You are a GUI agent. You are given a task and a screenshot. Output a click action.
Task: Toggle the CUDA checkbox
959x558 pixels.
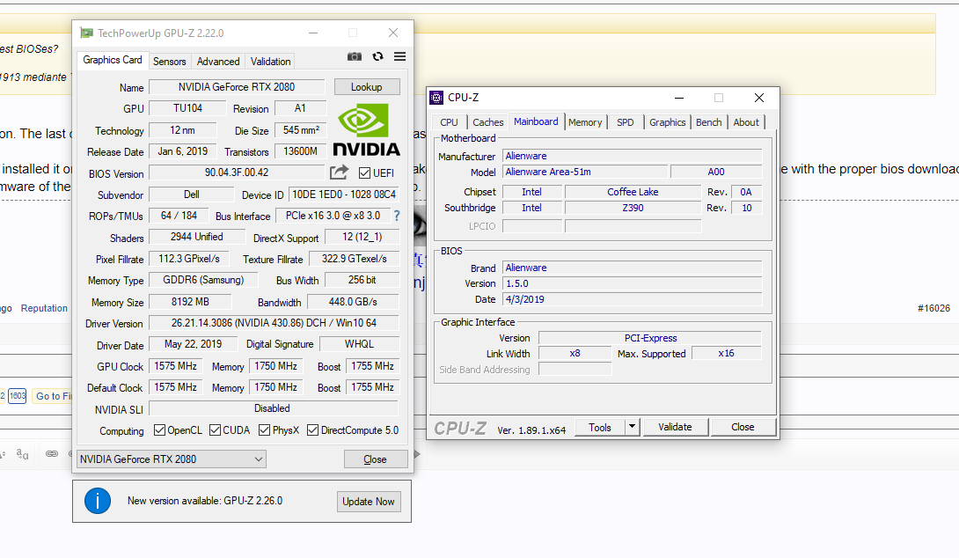(x=215, y=430)
